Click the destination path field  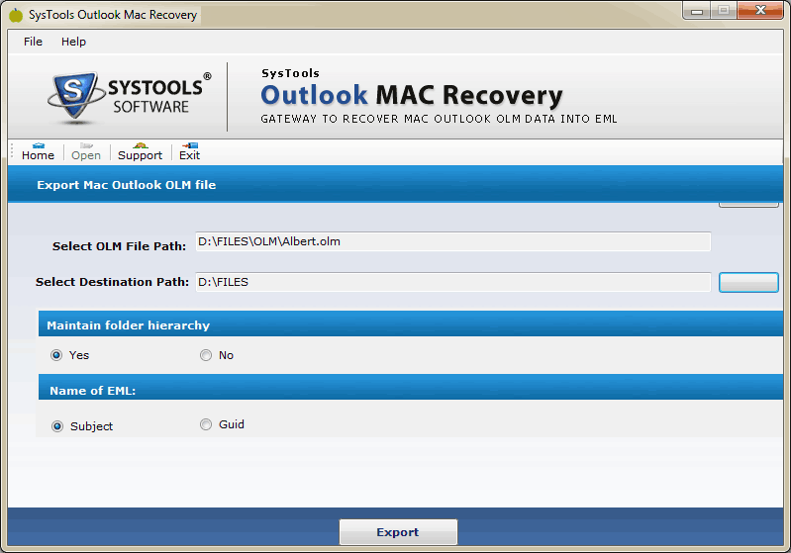tap(453, 282)
